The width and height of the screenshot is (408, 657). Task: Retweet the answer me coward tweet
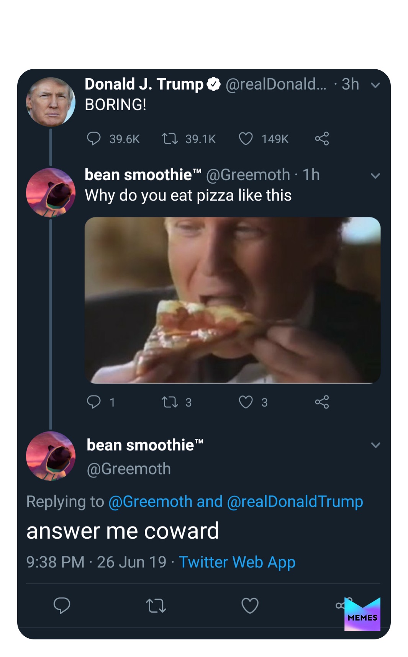click(x=156, y=606)
